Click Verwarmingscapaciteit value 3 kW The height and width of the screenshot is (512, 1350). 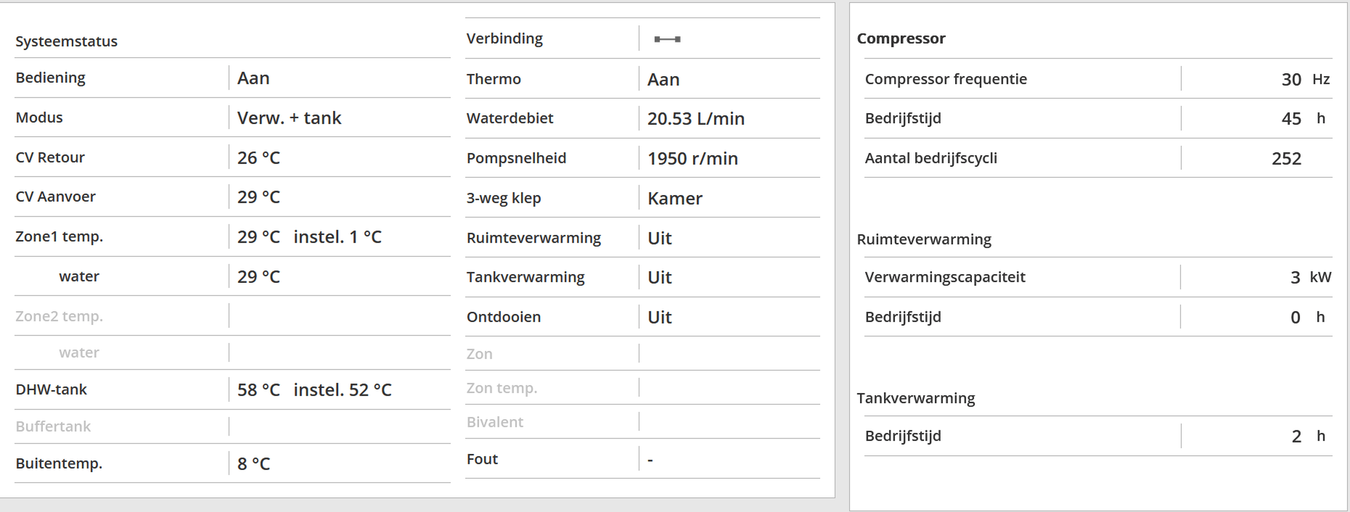pos(1310,277)
